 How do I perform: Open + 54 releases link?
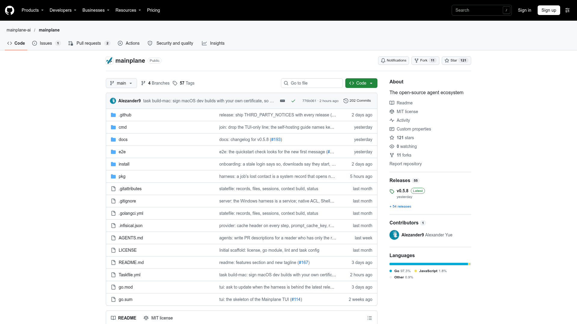400,206
